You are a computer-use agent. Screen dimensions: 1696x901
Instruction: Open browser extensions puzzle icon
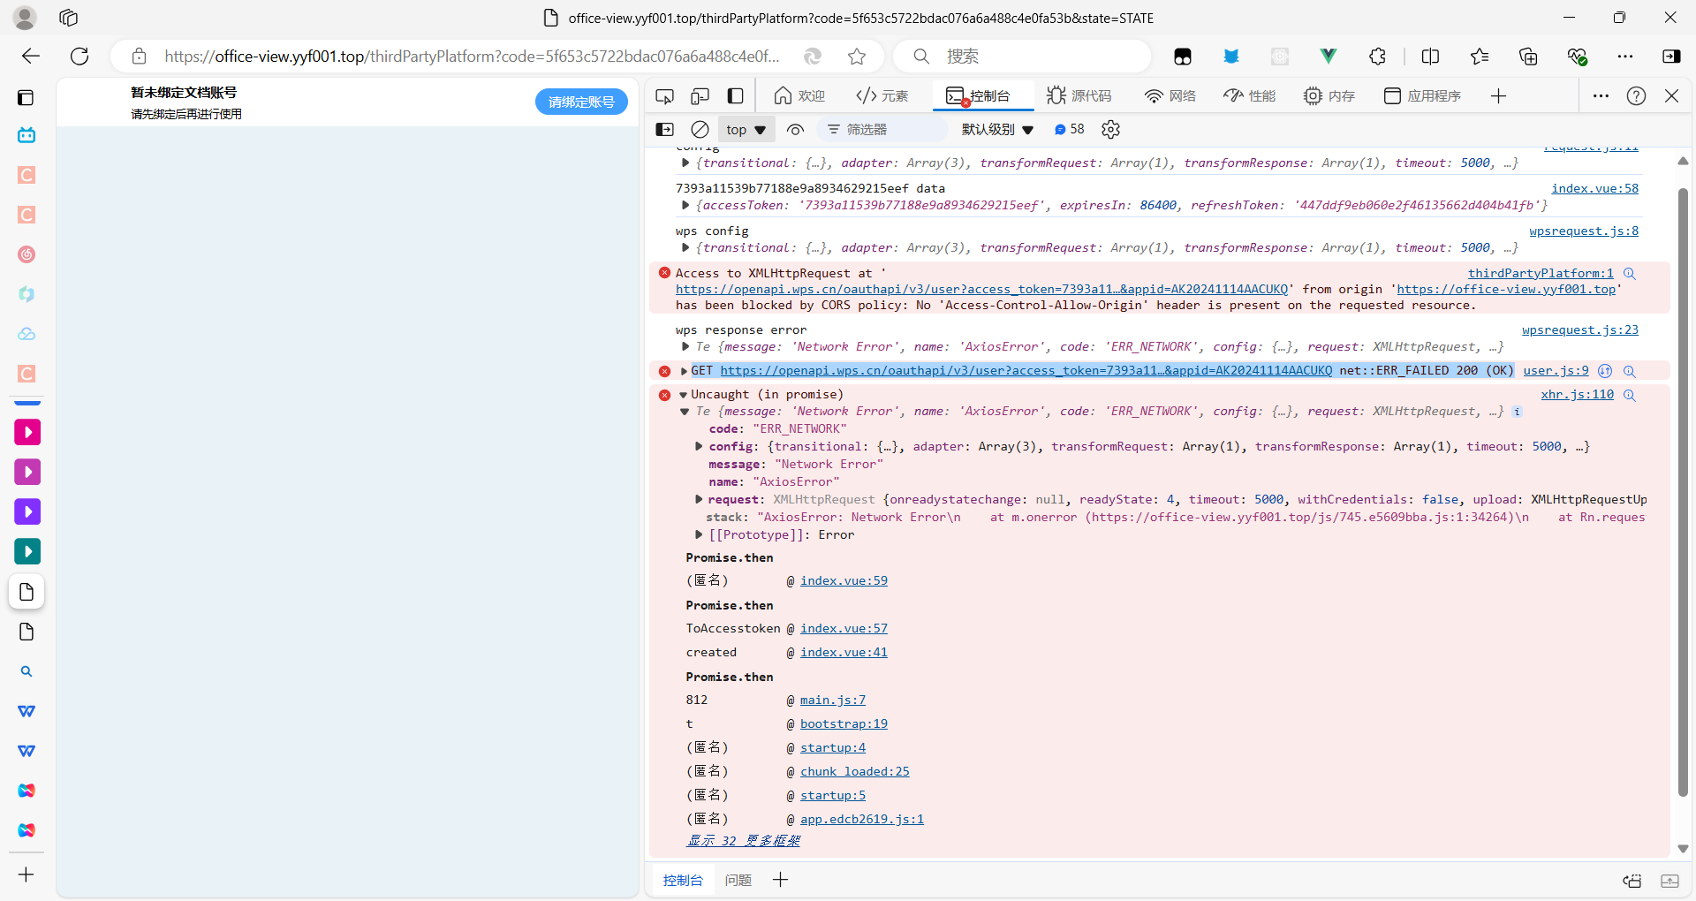tap(1377, 57)
